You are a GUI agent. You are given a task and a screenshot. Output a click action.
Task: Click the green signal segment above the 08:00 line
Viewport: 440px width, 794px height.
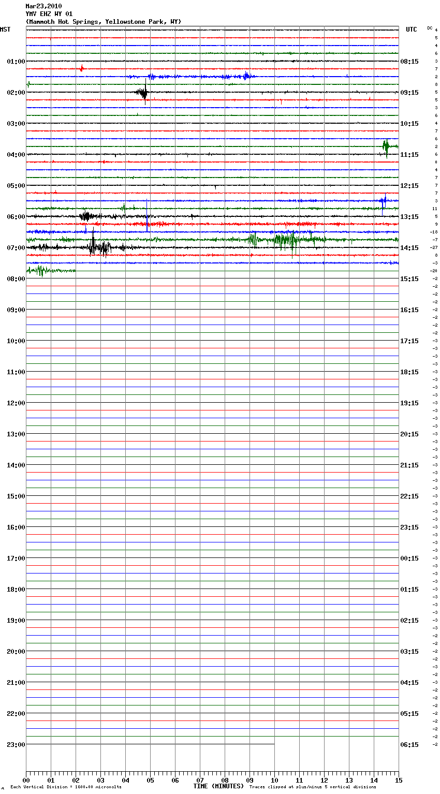pos(51,270)
